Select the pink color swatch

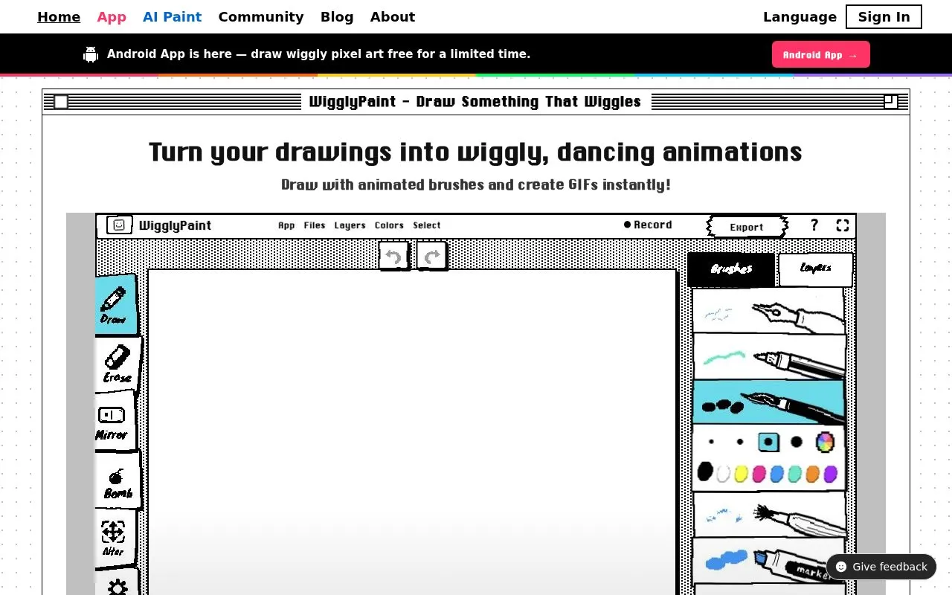click(x=759, y=474)
